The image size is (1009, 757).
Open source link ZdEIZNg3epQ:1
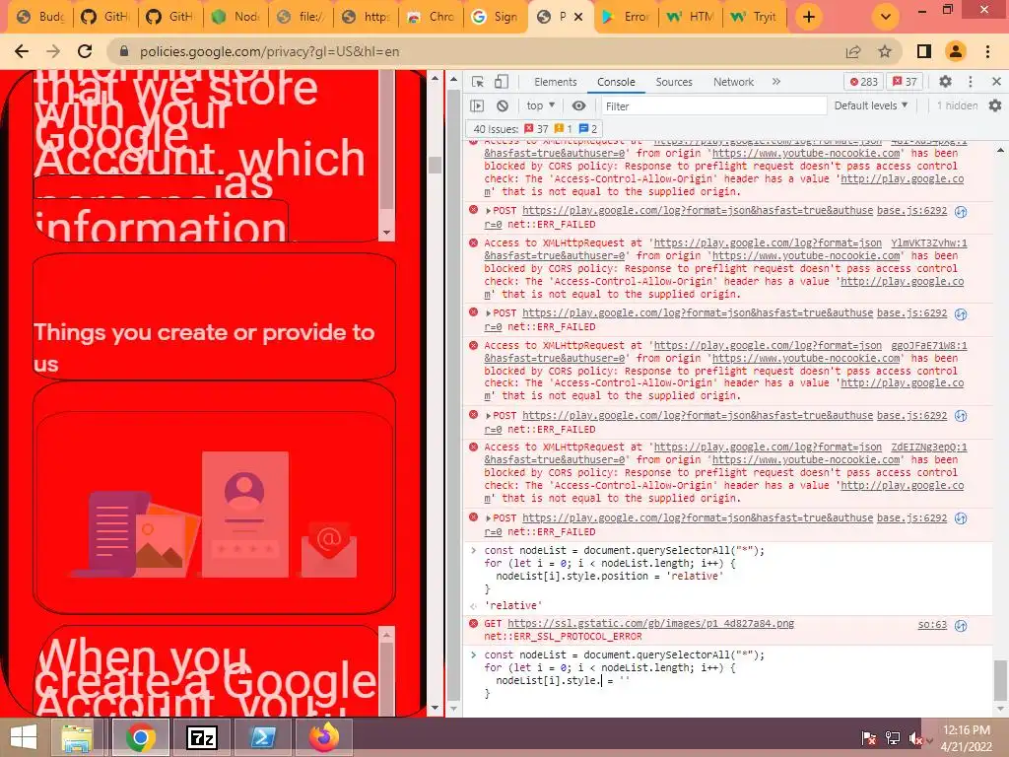point(928,447)
